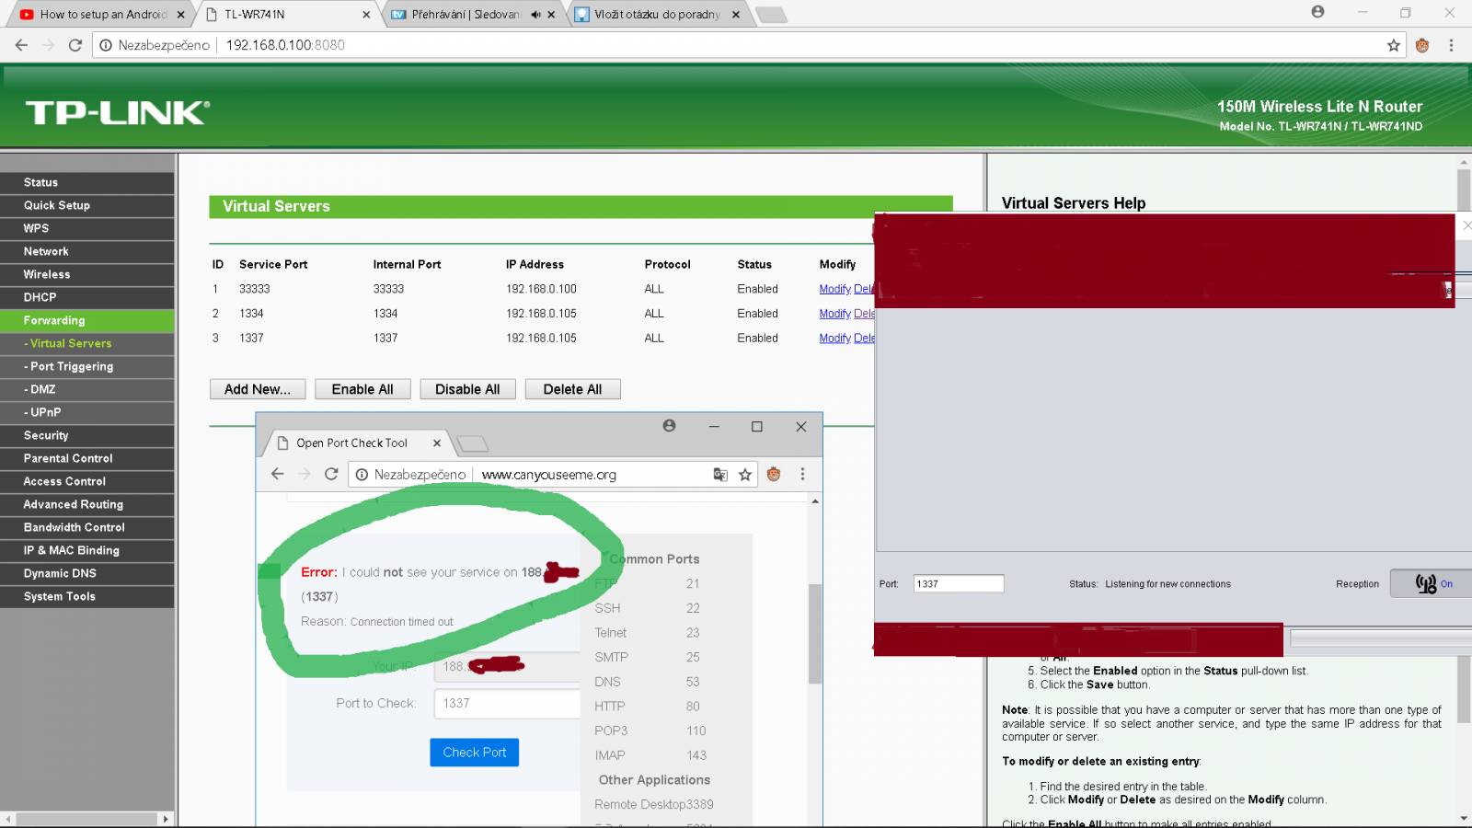The height and width of the screenshot is (828, 1472).
Task: Click Check Port button
Action: click(x=475, y=753)
